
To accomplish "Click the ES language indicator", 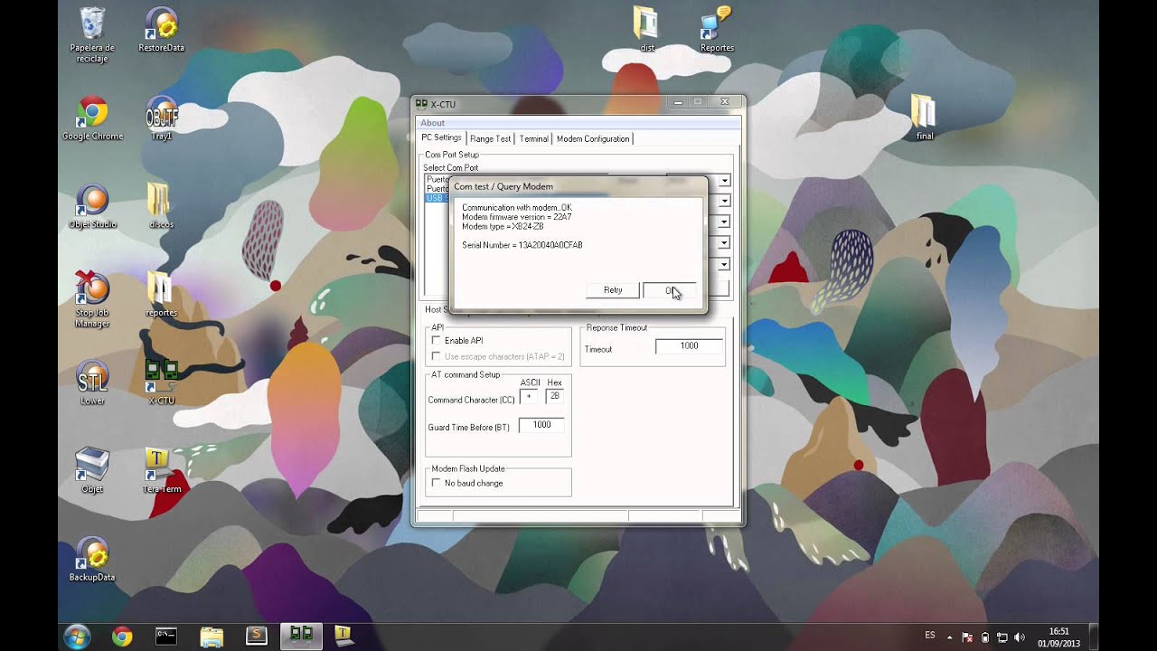I will tap(930, 635).
